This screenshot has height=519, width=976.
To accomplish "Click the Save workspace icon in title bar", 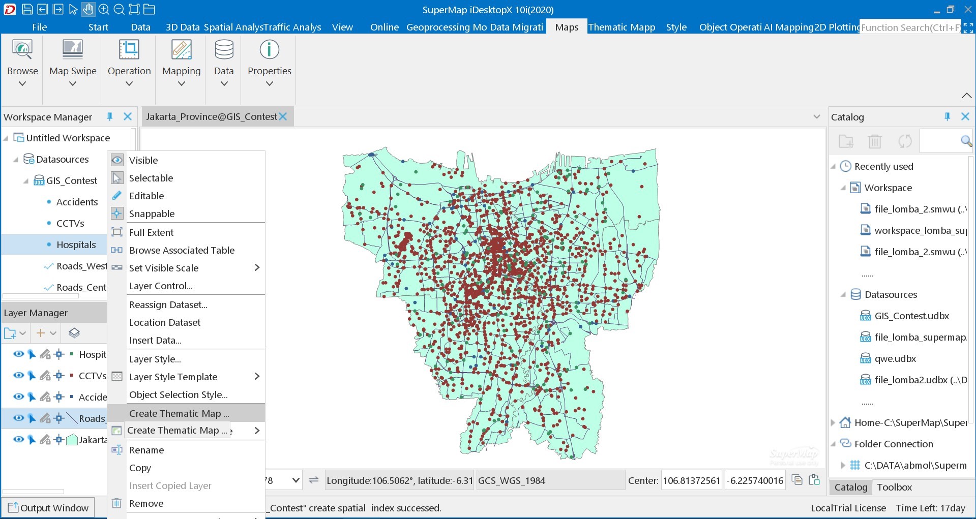I will tap(27, 9).
